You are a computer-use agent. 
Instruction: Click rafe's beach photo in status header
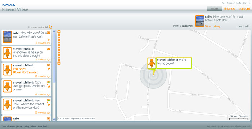click(200, 21)
